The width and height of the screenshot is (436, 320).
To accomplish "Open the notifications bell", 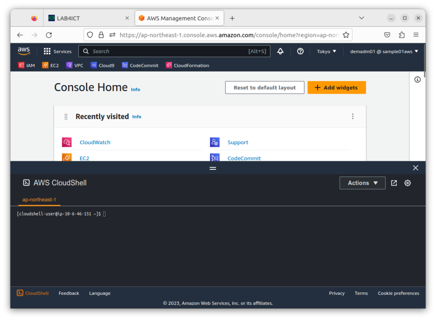I will pos(280,51).
